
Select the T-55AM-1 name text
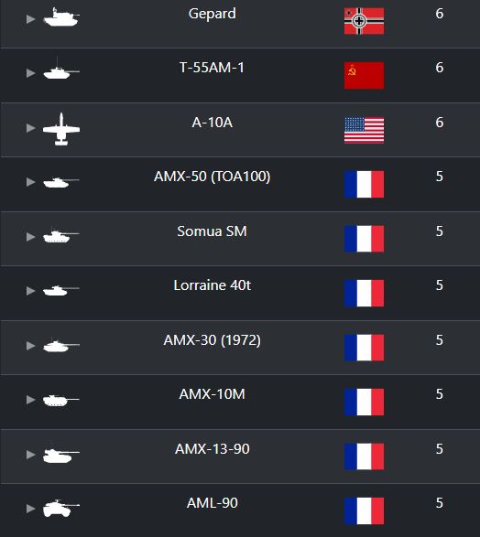pos(212,68)
